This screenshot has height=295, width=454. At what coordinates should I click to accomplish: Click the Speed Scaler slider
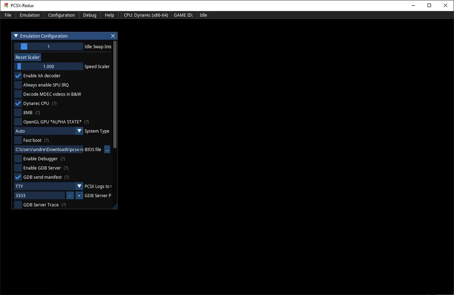tap(48, 66)
